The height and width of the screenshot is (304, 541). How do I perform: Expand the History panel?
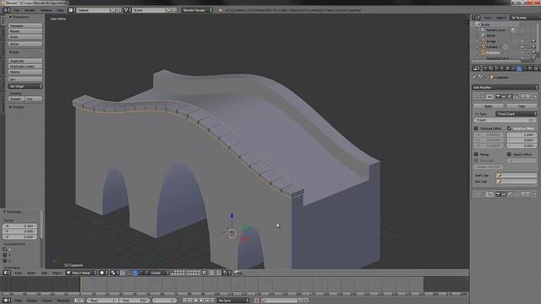point(17,107)
